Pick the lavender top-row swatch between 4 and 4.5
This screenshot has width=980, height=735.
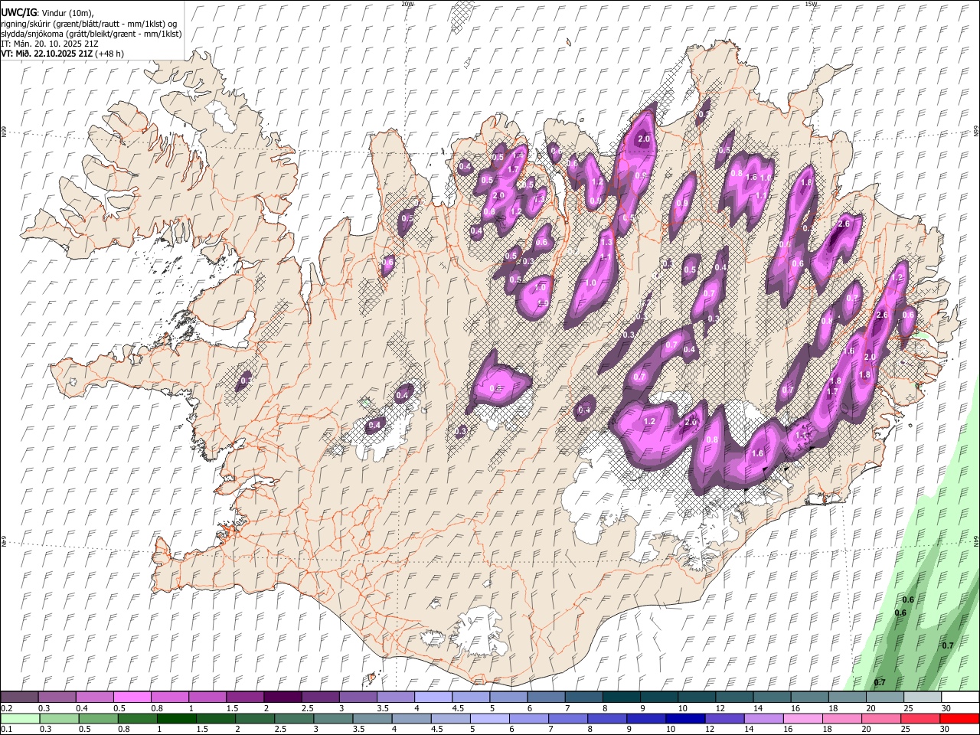(x=433, y=697)
